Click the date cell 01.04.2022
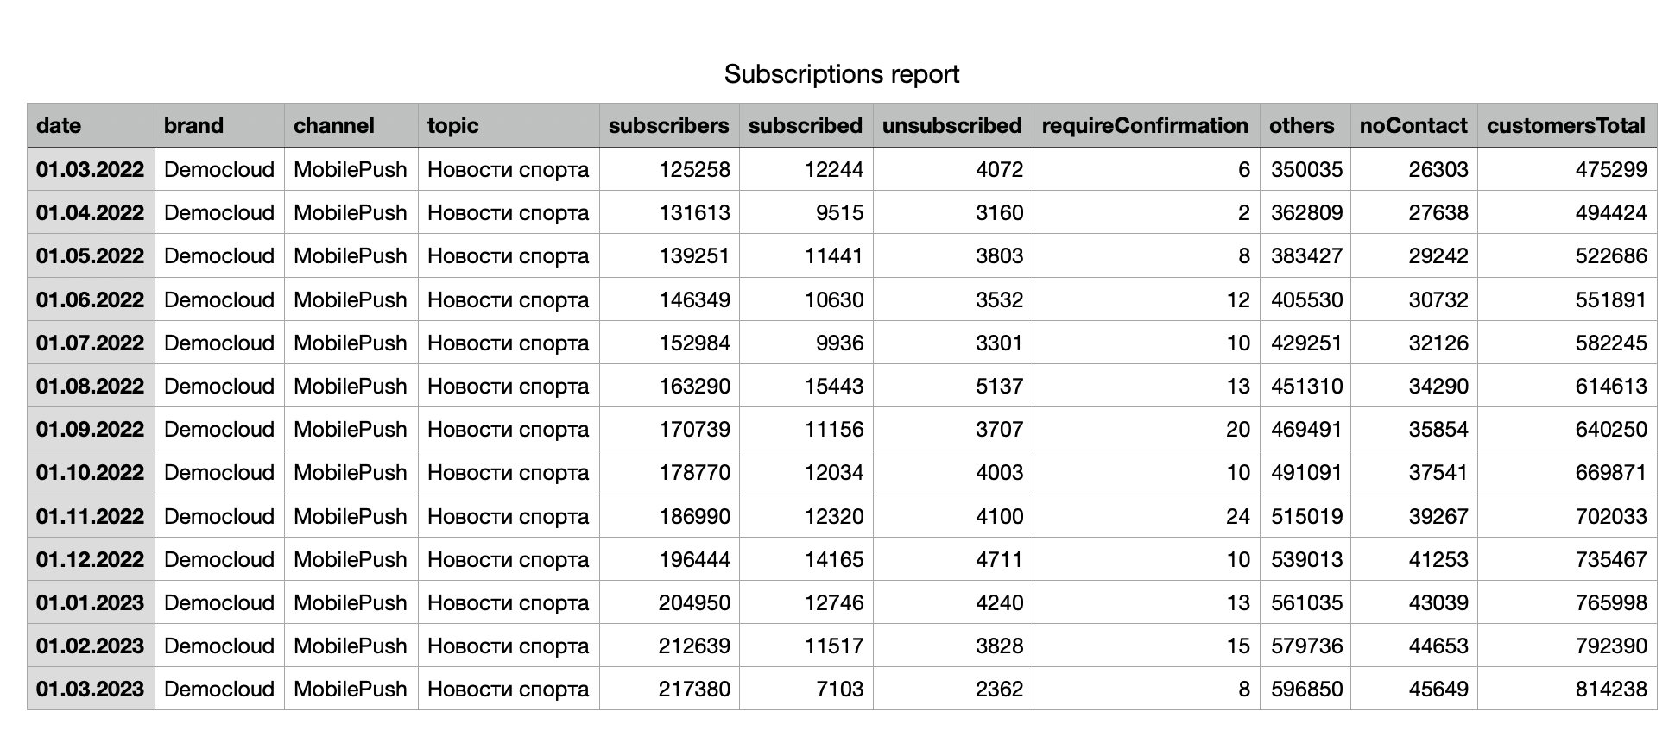 point(90,212)
